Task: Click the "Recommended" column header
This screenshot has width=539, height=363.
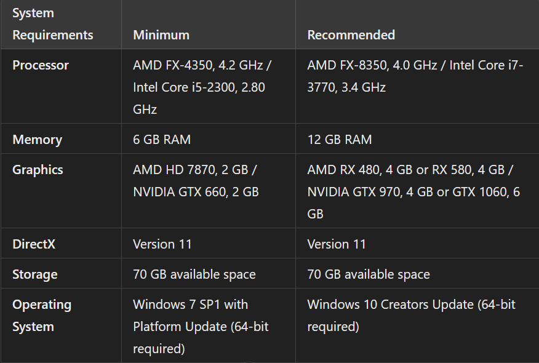Action: point(351,35)
